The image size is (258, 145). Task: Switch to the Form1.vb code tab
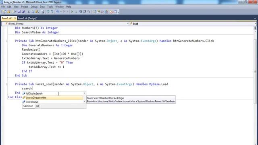[x=7, y=18]
